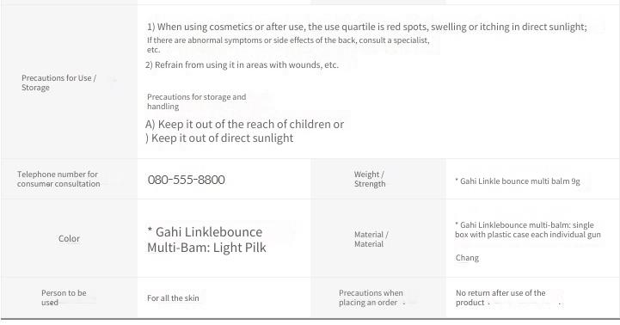Click 'Precautions when placing an order' label

pos(371,297)
